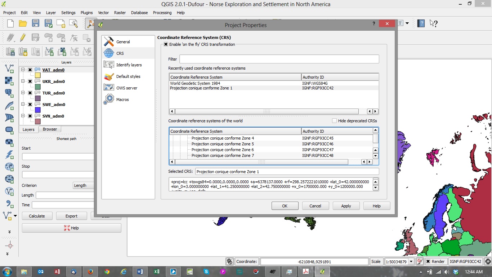Viewport: 492px width, 277px height.
Task: Open the New Print Composer icon
Action: [x=61, y=23]
